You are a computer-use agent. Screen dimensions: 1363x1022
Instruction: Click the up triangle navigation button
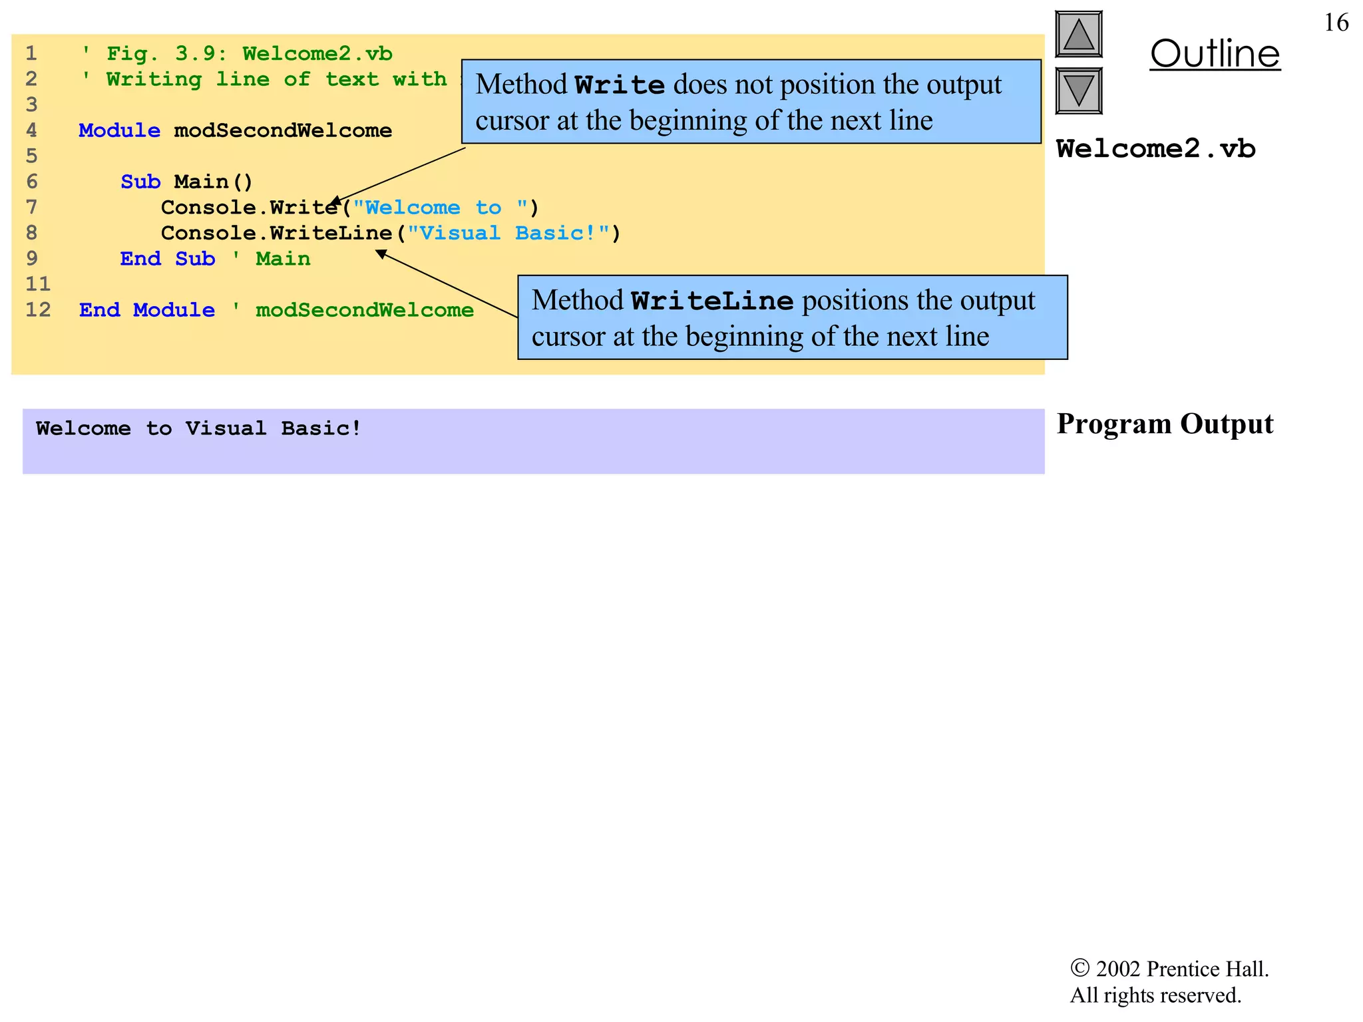1078,34
